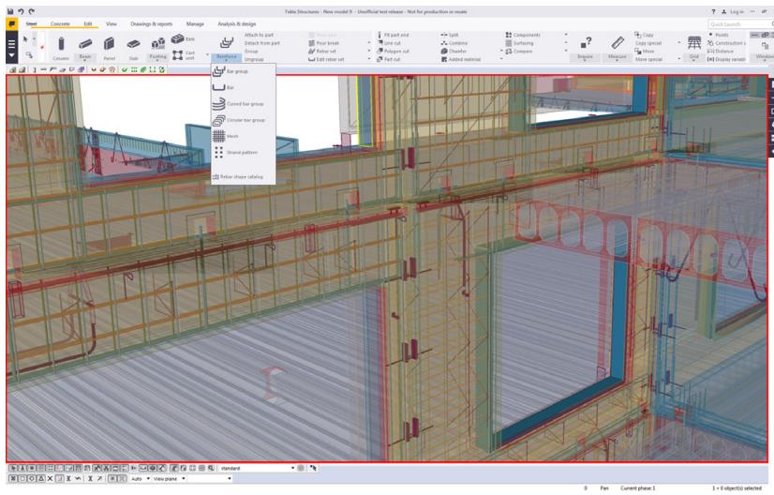Select the Beam tool icon

click(x=85, y=44)
